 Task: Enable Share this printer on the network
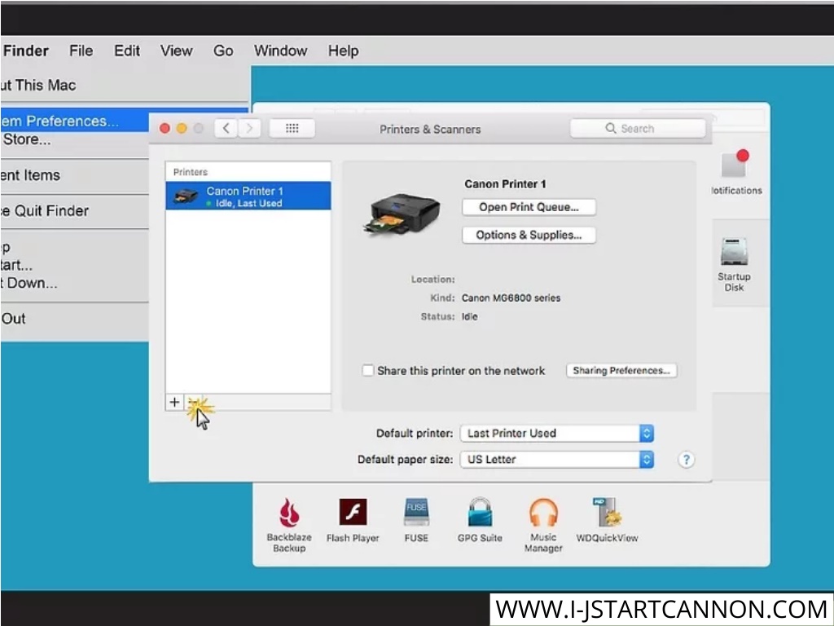point(367,371)
